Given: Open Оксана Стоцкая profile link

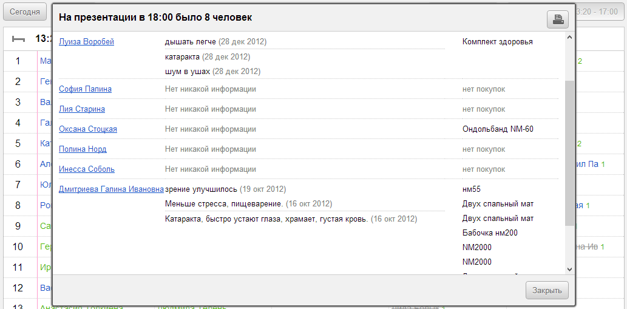Looking at the screenshot, I should point(88,129).
